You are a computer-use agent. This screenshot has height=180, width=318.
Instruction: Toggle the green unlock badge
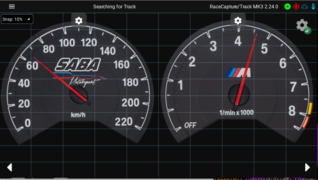[x=307, y=31]
